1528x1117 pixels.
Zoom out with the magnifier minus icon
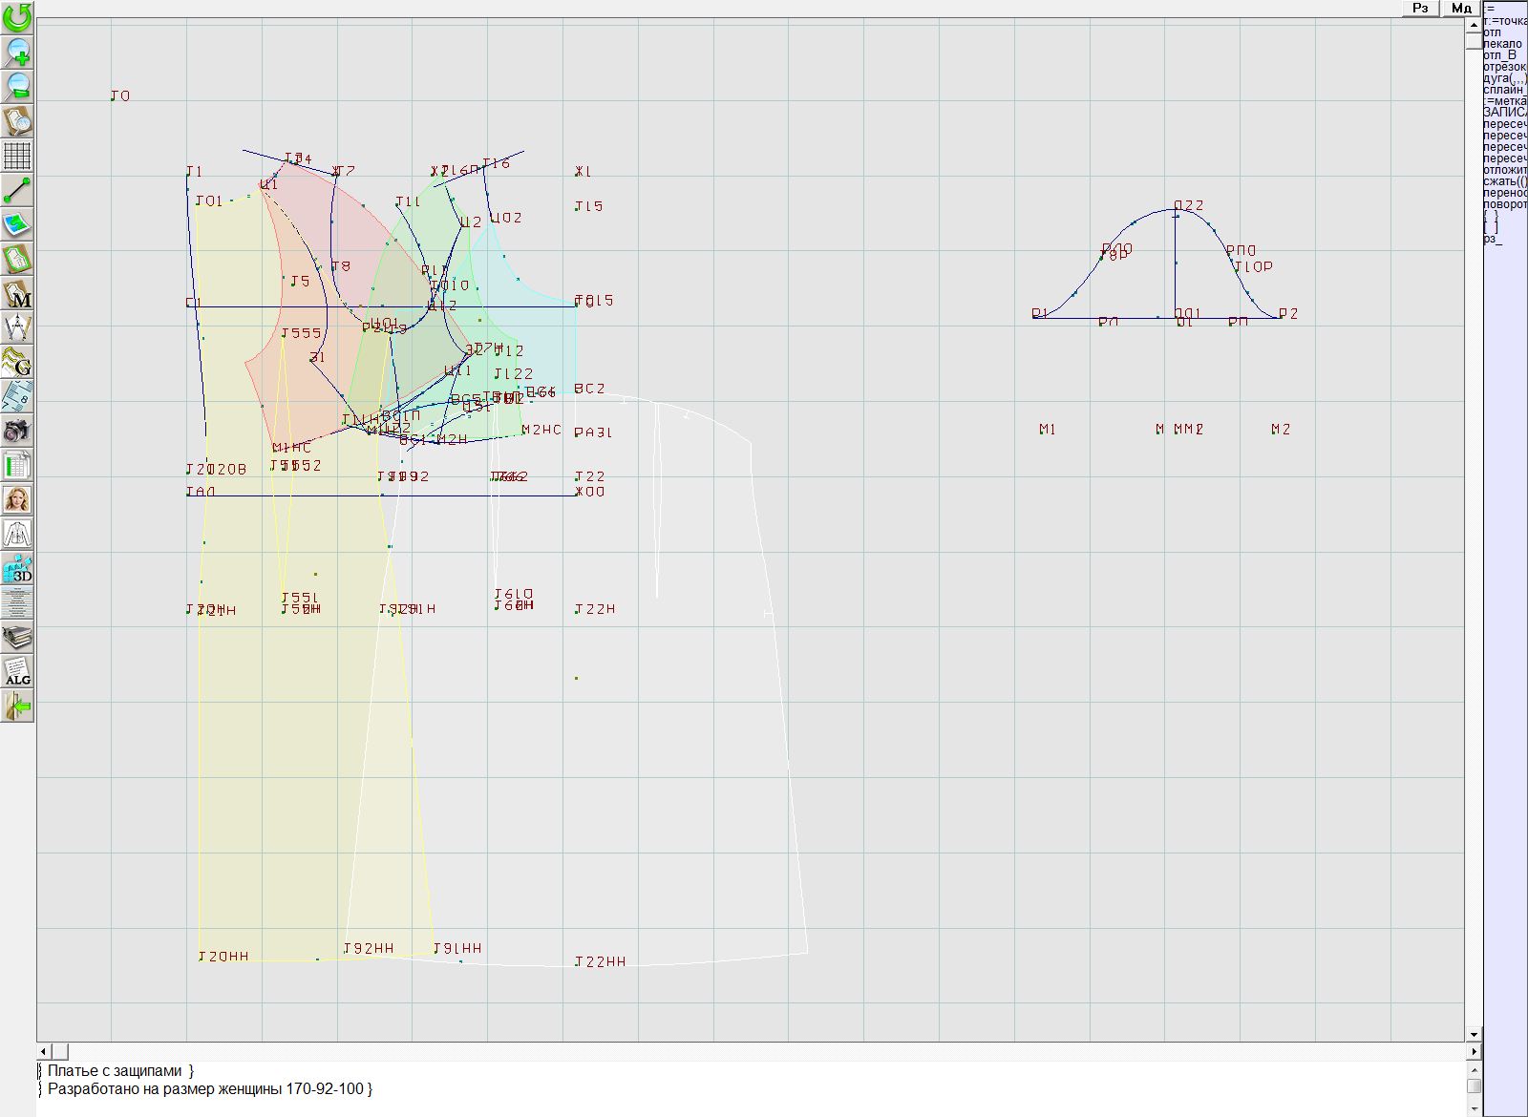point(17,86)
